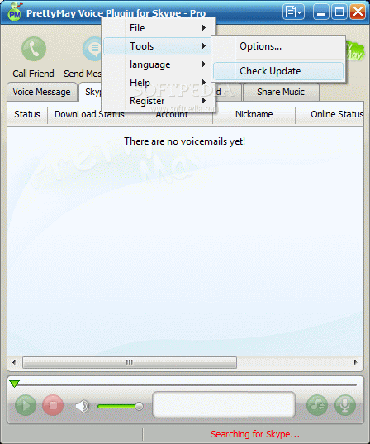
Task: Click the empty display field near playback controls
Action: click(224, 404)
